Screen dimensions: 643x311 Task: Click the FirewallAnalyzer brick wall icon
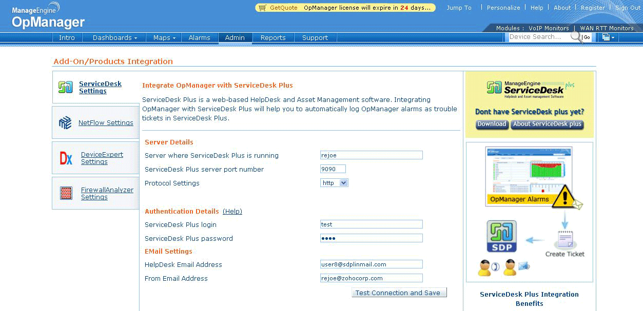66,193
